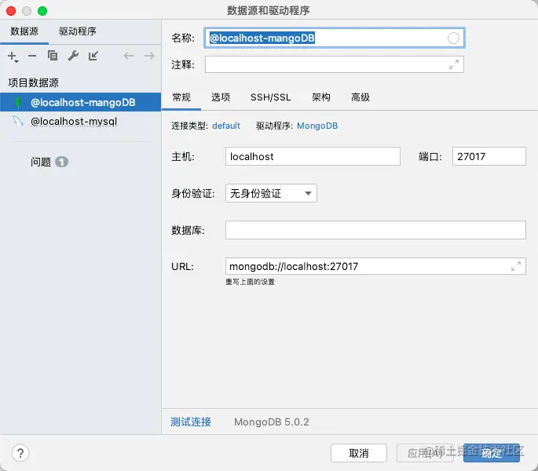
Task: Click the MongoDB leaf icon
Action: coord(18,102)
